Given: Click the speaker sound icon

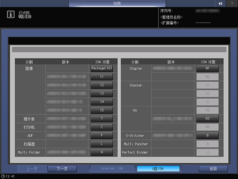Looking at the screenshot, I should tap(221, 3).
